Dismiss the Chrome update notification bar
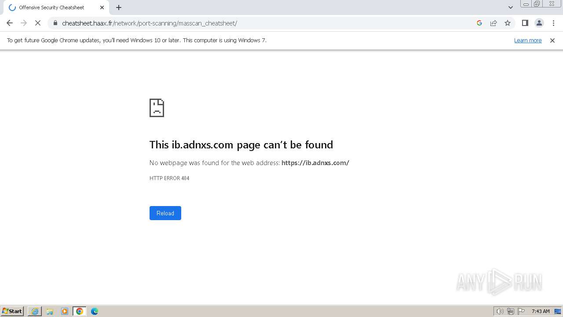563x317 pixels. (552, 41)
